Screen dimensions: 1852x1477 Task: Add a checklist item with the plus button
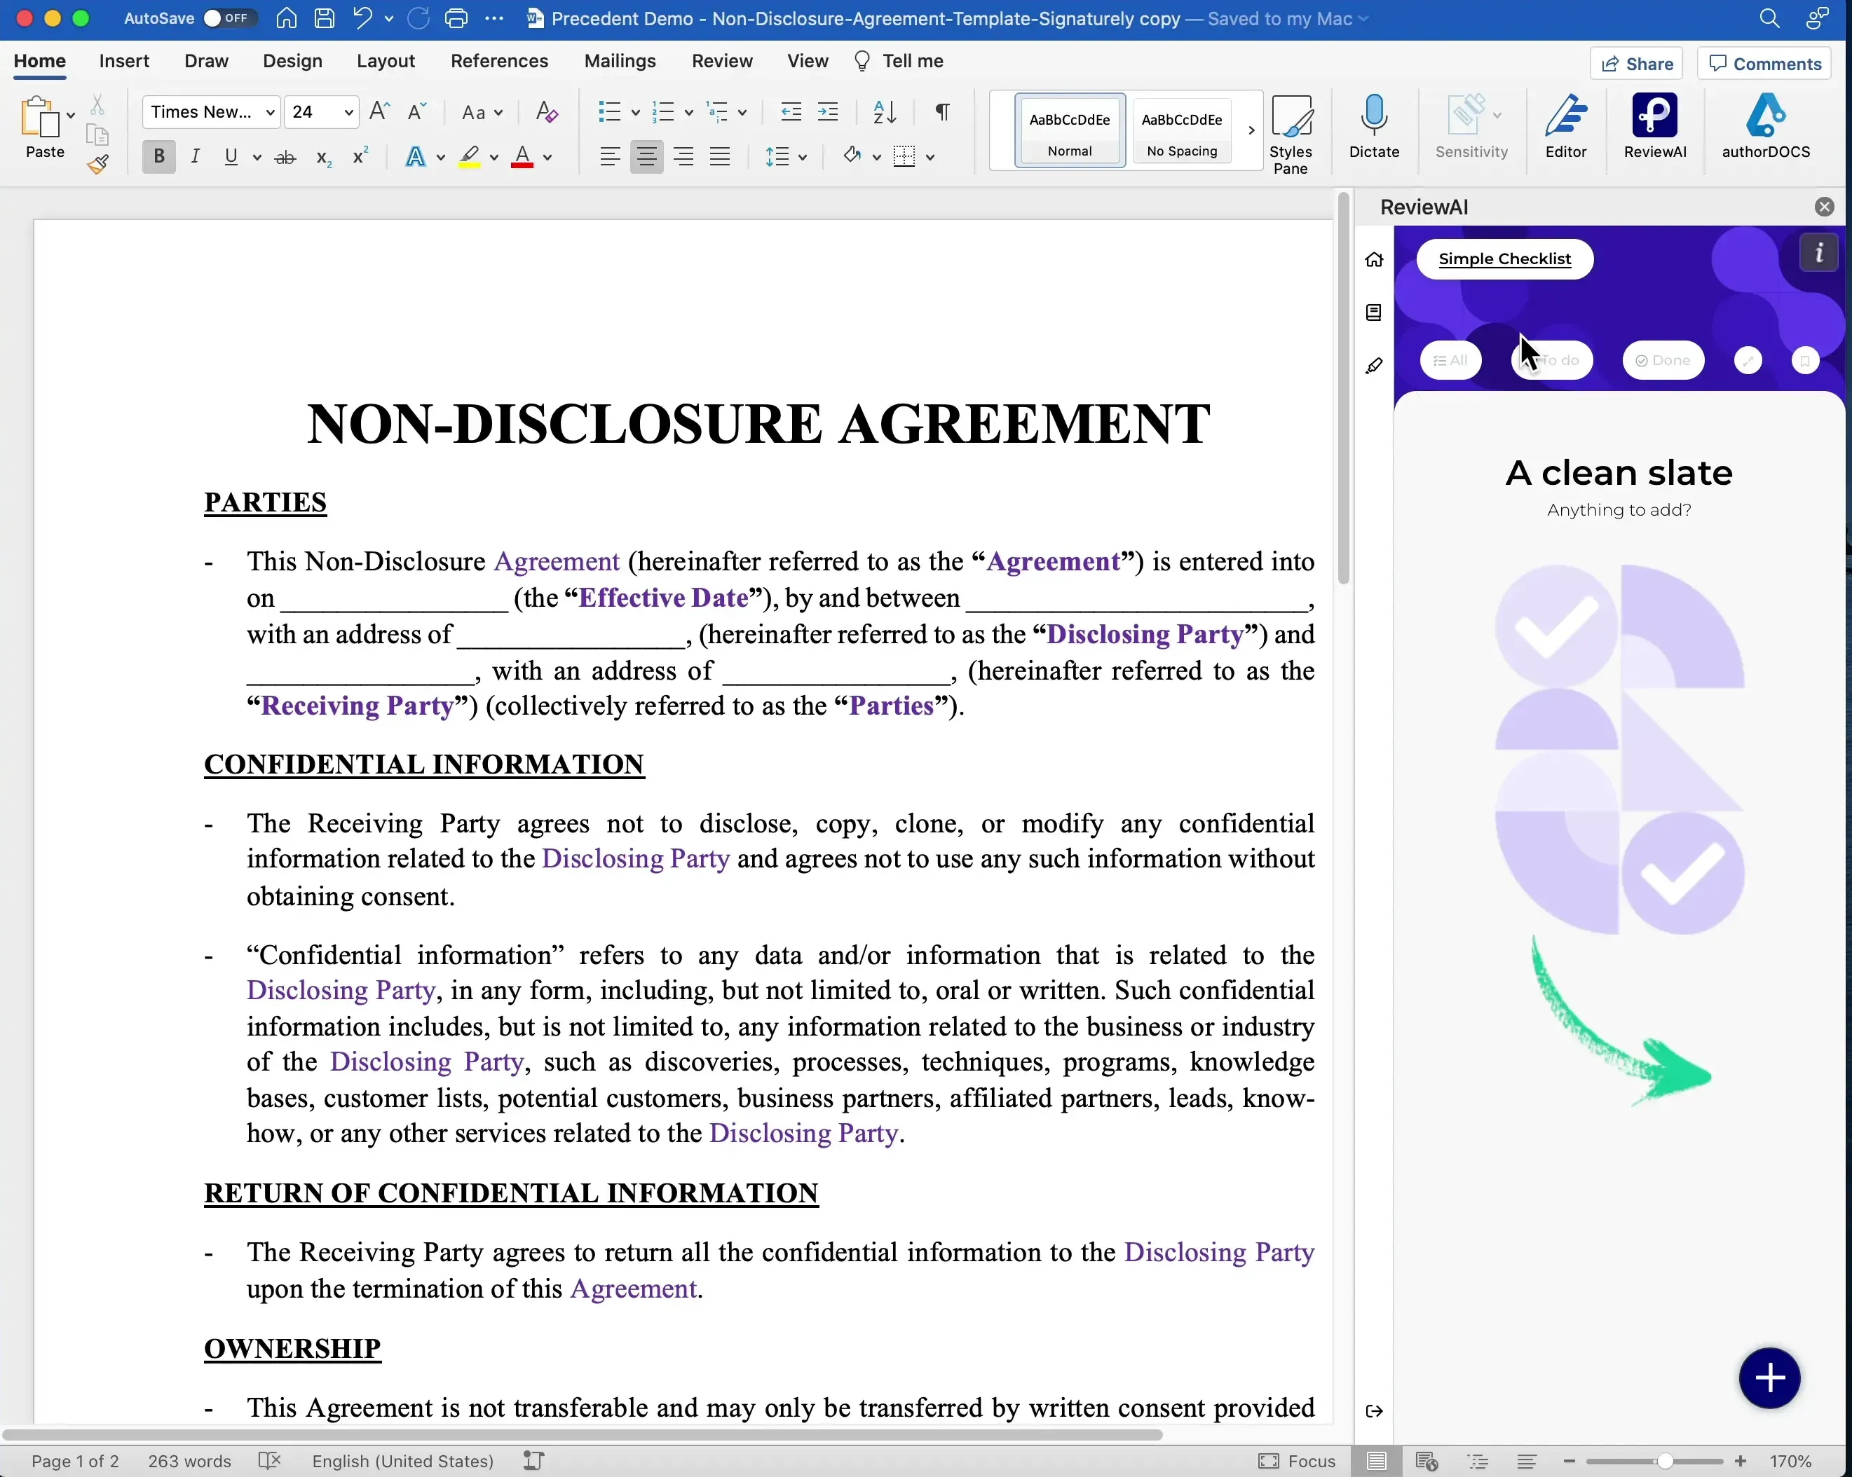[1769, 1378]
